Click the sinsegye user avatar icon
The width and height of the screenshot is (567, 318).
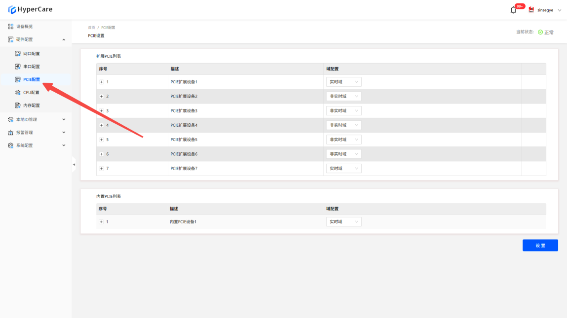531,10
